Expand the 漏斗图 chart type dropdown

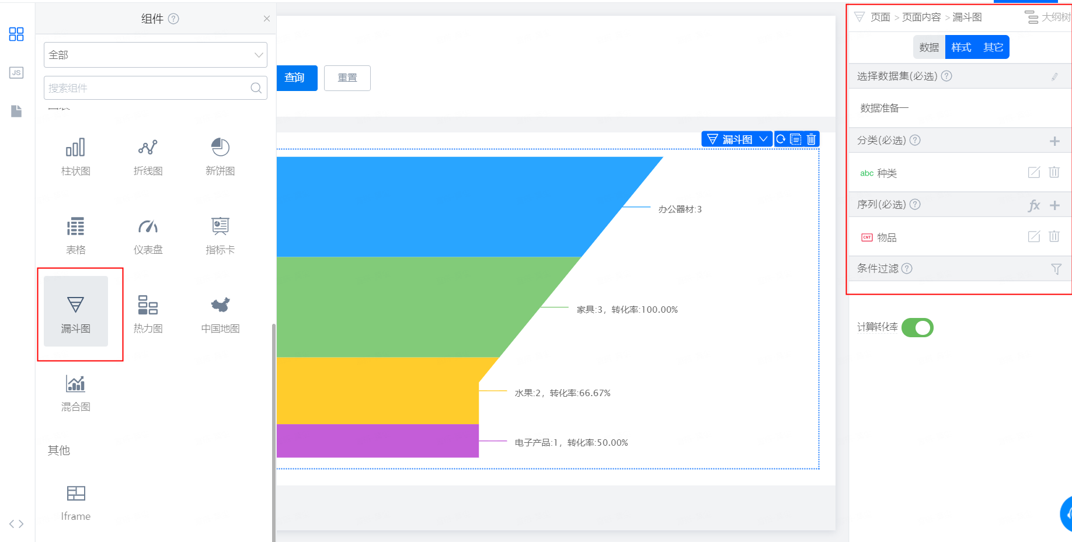tap(763, 139)
